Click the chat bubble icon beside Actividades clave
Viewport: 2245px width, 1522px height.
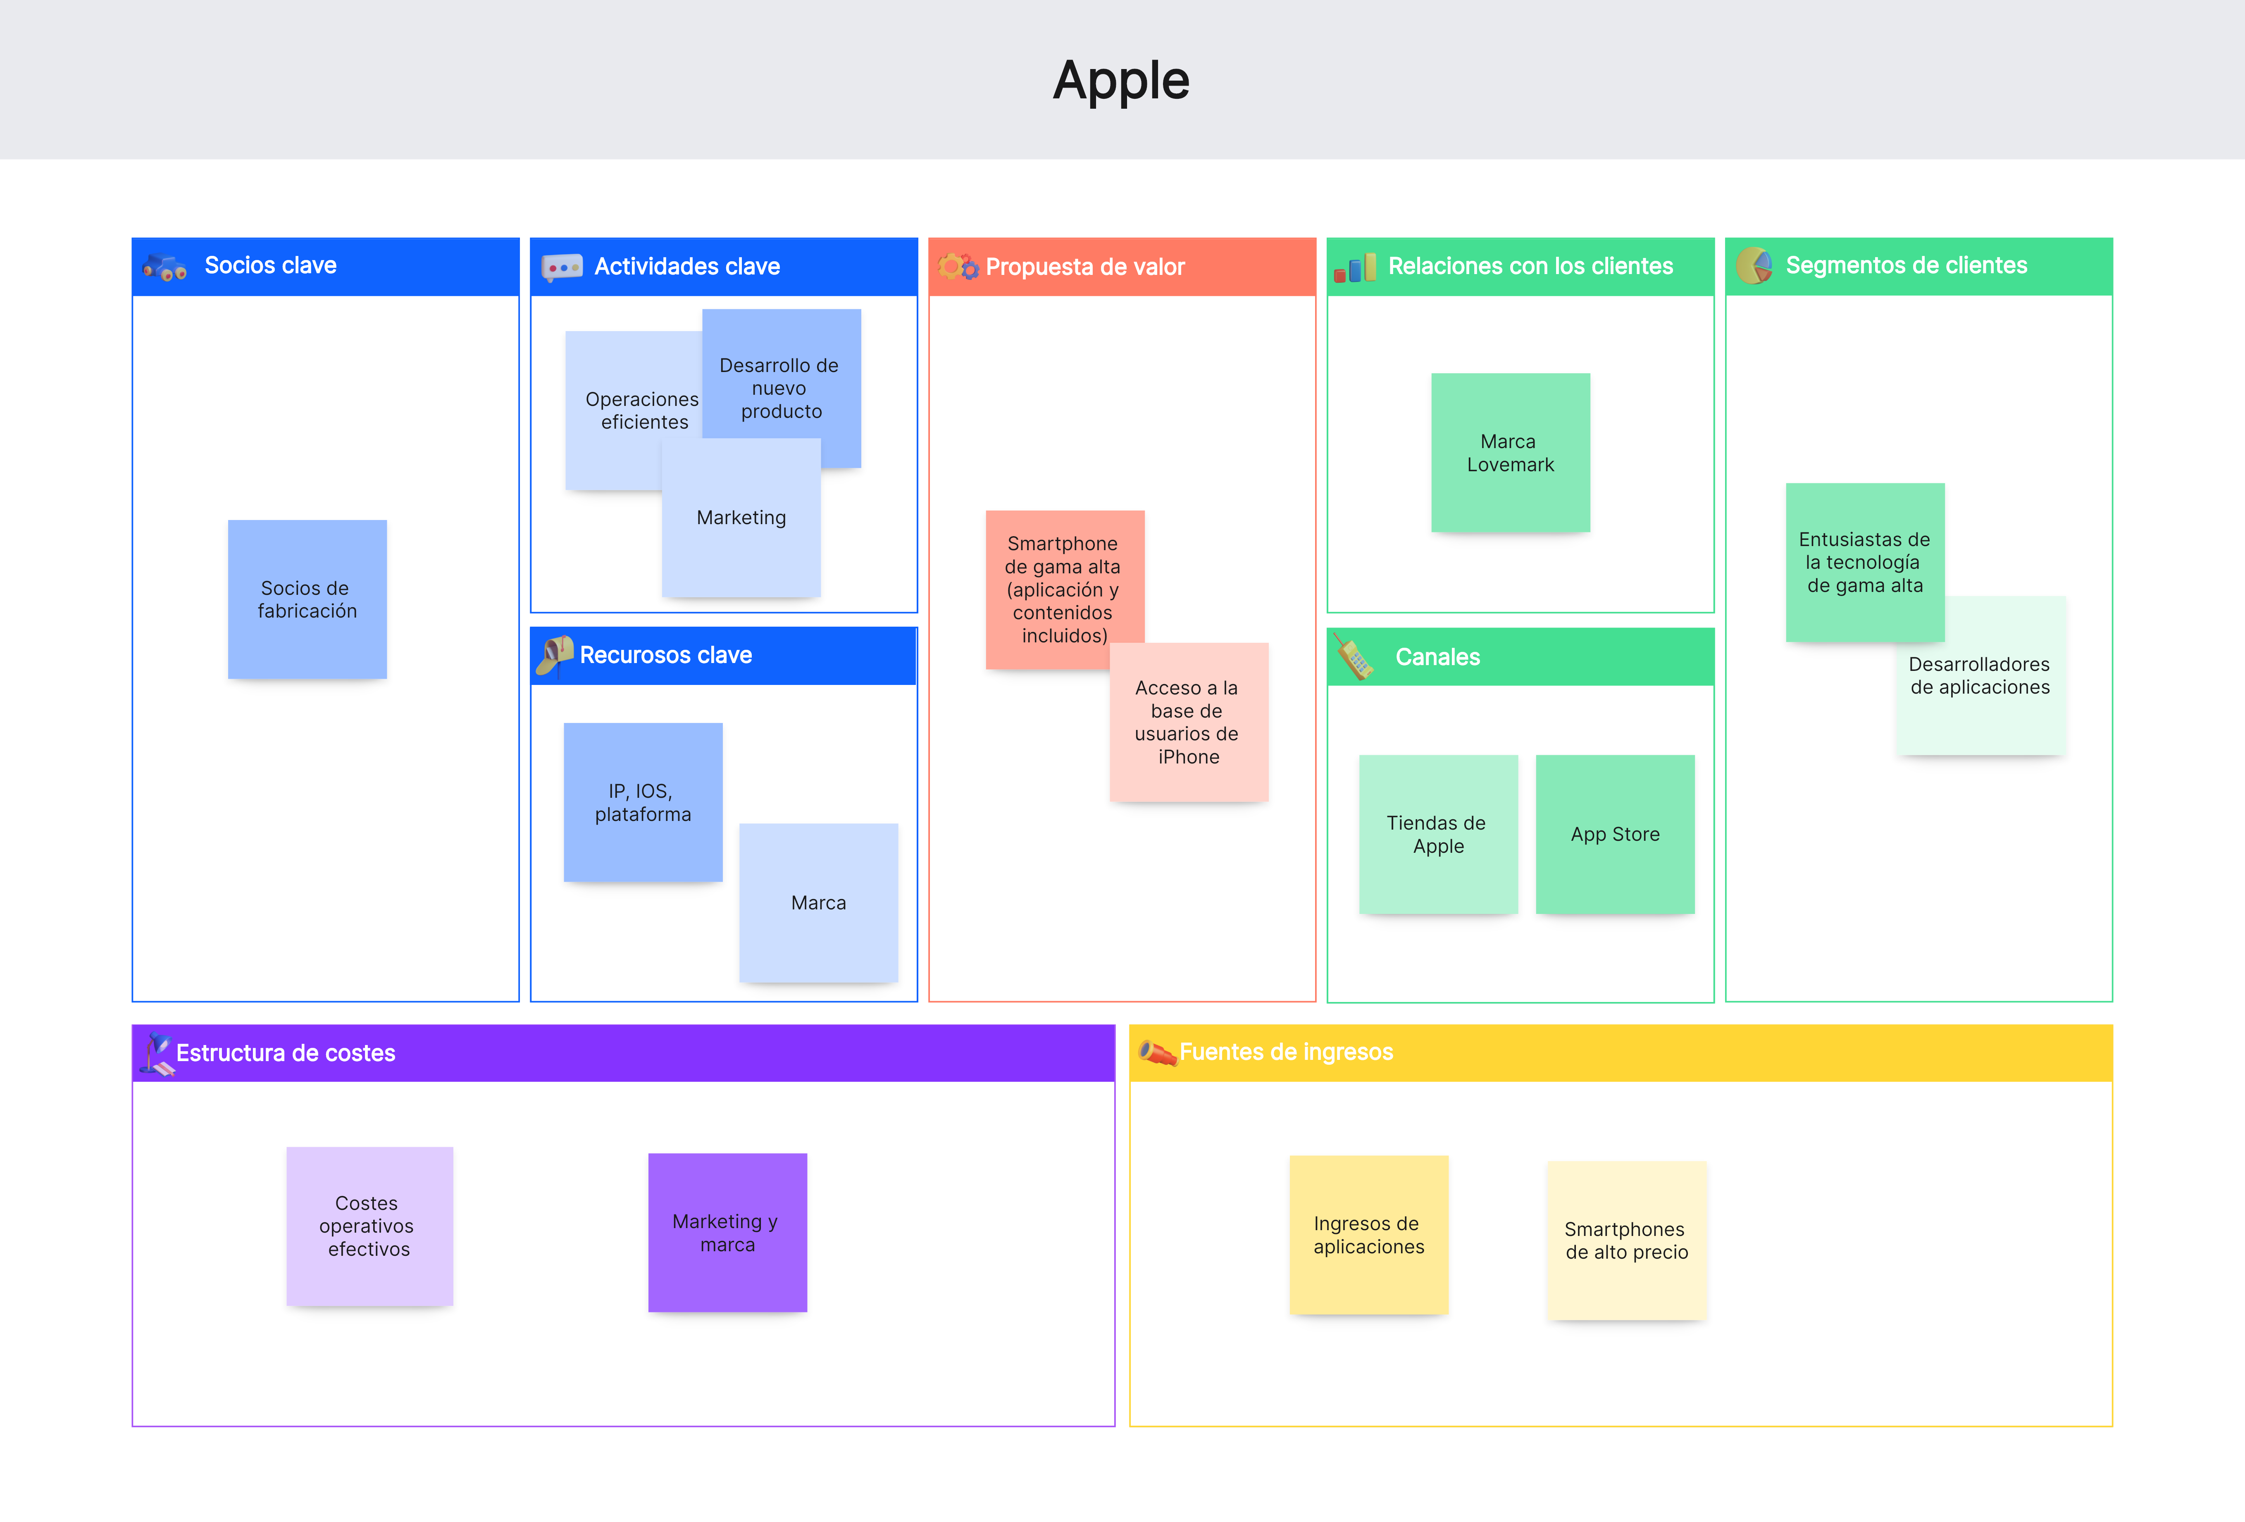tap(562, 268)
